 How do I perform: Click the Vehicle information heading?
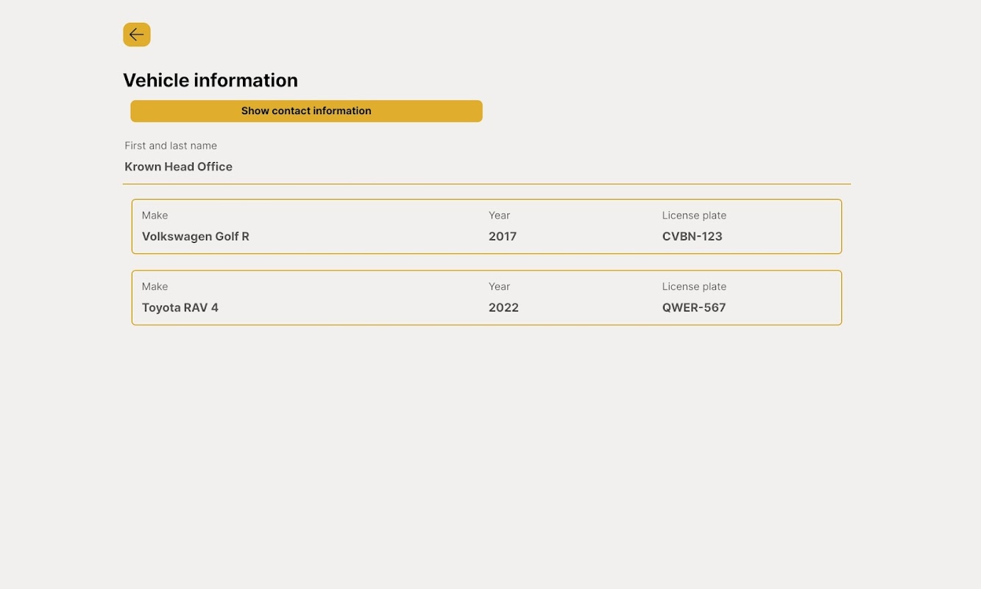point(210,80)
